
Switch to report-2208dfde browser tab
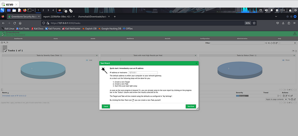click(59, 16)
